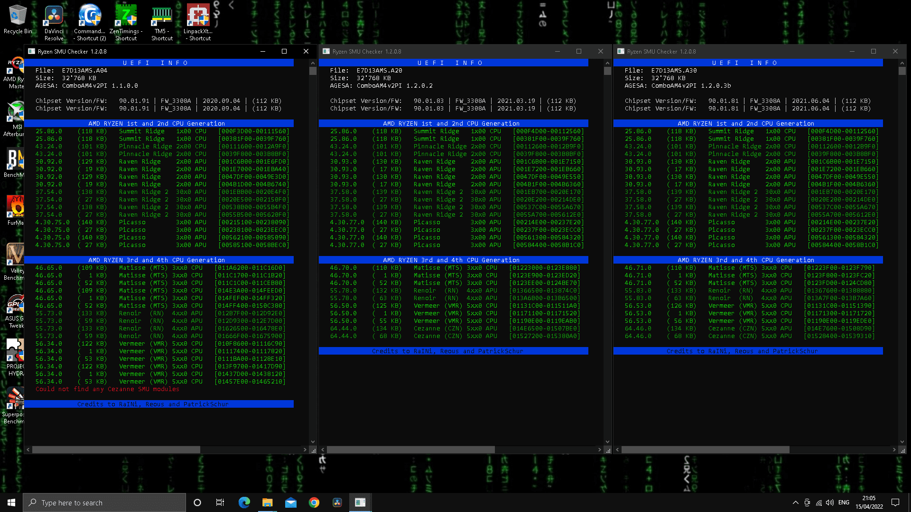Click the red 'Could not find any Cezanne SMU modules' text
The height and width of the screenshot is (512, 911).
pyautogui.click(x=107, y=389)
